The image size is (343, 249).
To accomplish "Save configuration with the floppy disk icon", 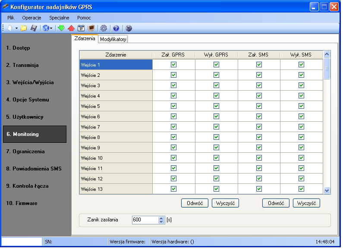I will [34, 28].
